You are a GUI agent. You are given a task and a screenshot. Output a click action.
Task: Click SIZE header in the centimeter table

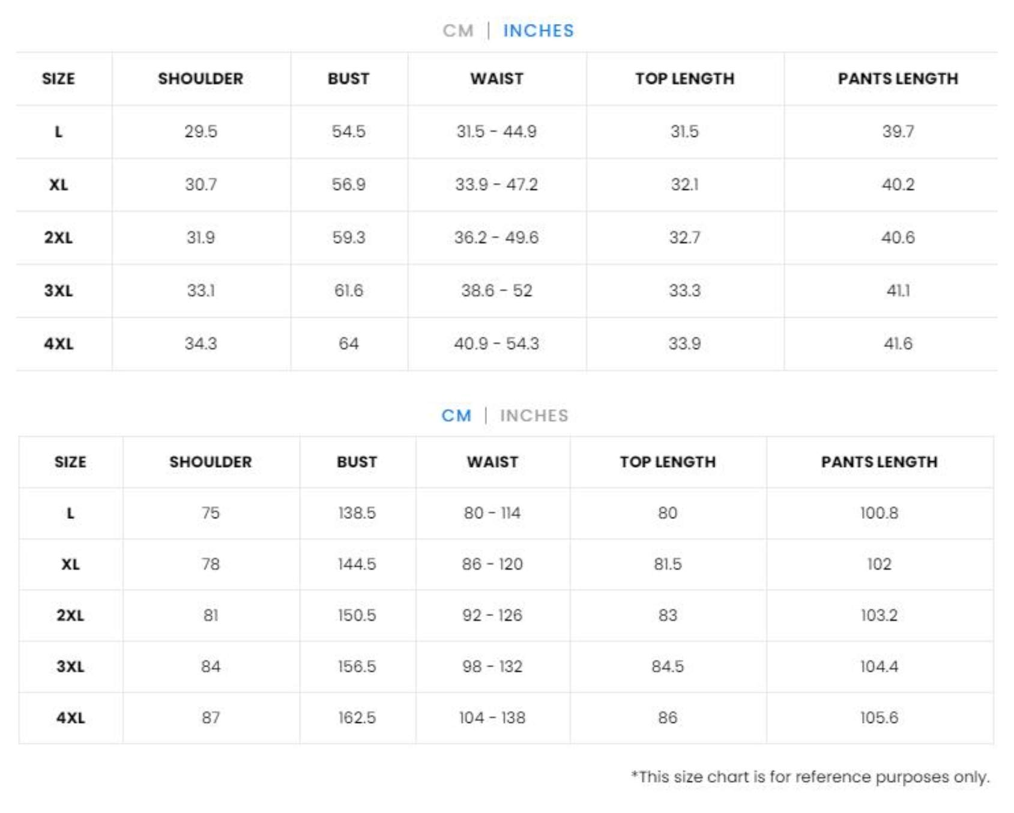(x=70, y=462)
